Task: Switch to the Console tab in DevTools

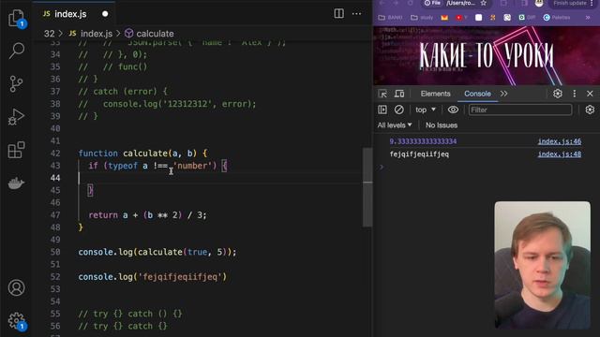Action: (477, 94)
